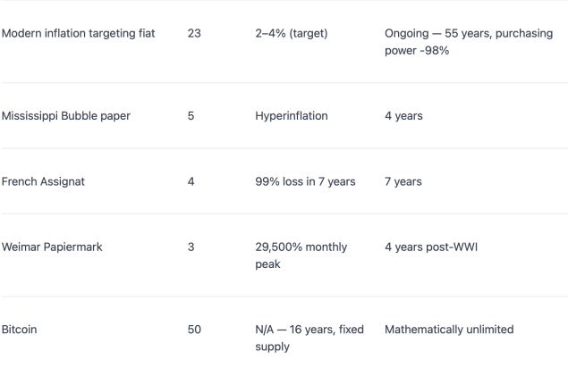Click the value 50 in Bitcoin row
This screenshot has width=568, height=368.
coord(194,330)
